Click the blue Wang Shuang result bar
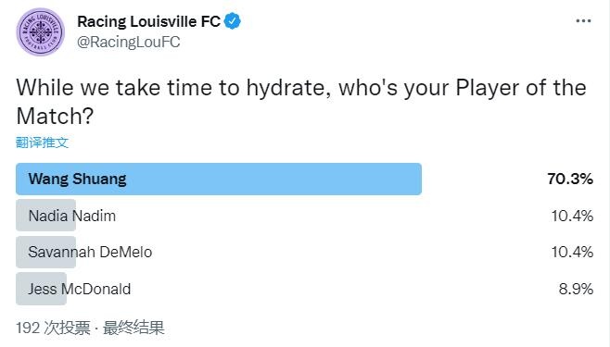The width and height of the screenshot is (610, 347). 219,179
